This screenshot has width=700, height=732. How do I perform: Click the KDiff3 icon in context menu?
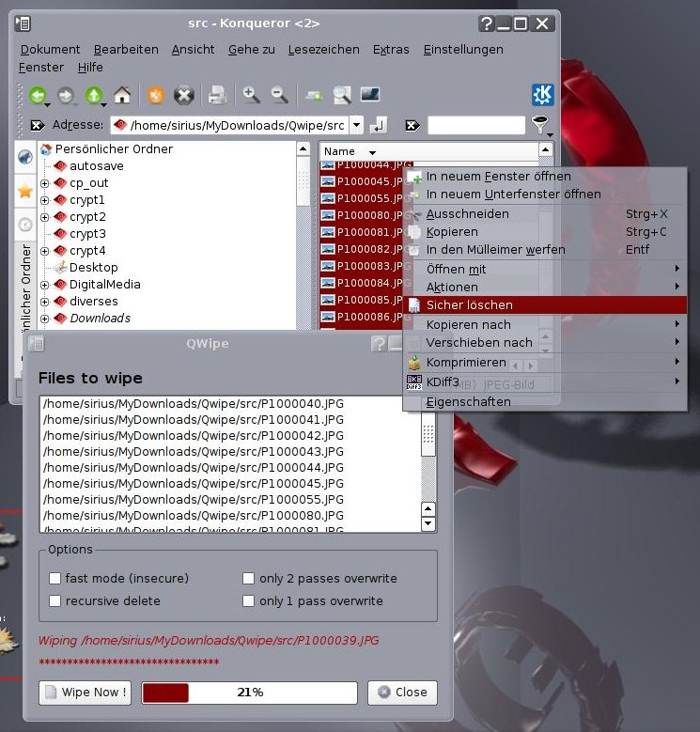tap(414, 382)
